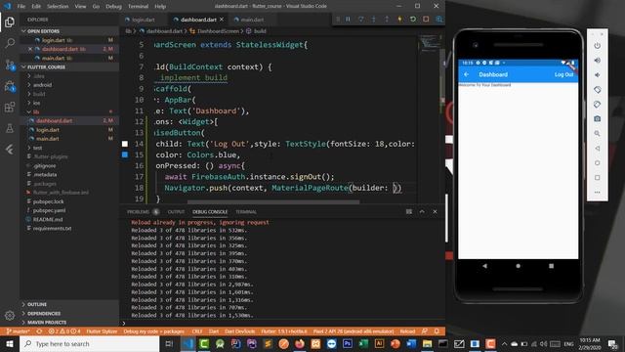
Task: Close the dashboard.dart editor tab
Action: (222, 20)
